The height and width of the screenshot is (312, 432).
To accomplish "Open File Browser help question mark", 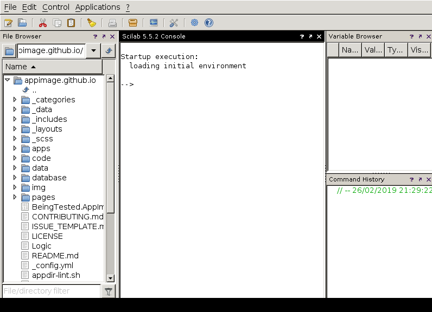I will click(x=96, y=36).
